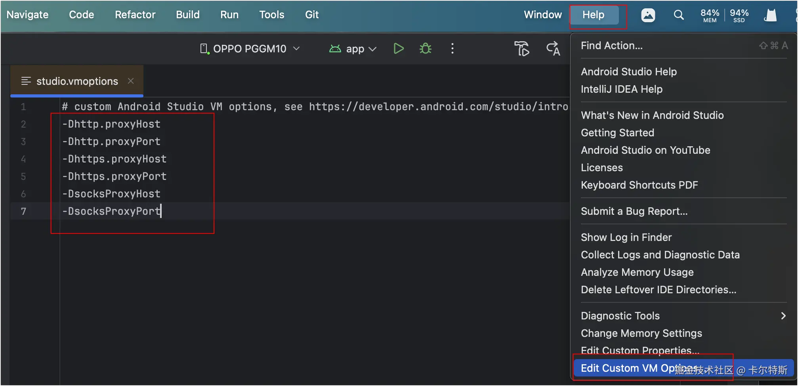Switch to the studio.vmoptions tab
Screen dimensions: 798x386
(x=77, y=81)
